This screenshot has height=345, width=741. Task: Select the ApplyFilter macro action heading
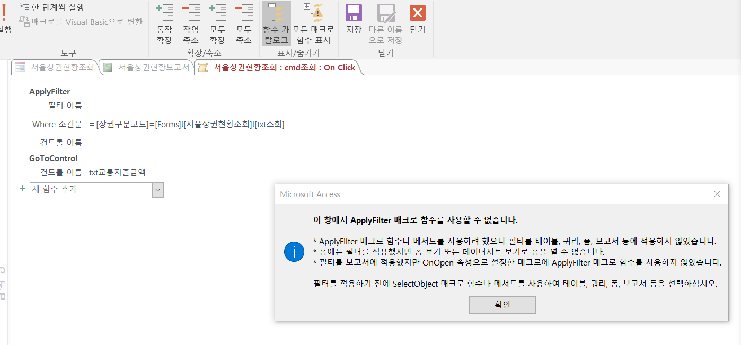[50, 92]
